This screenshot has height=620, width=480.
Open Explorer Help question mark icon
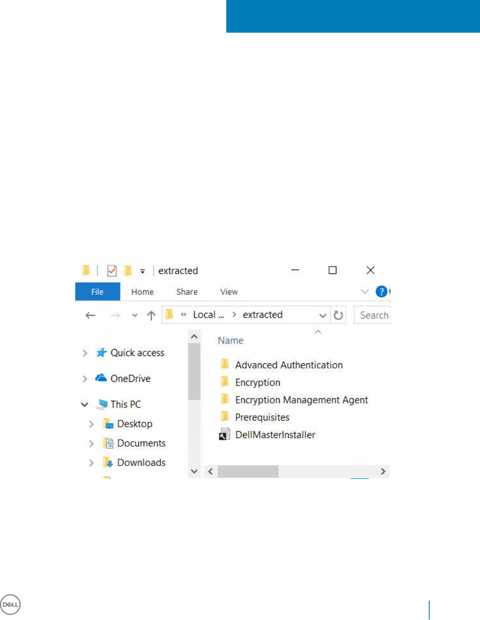point(382,292)
